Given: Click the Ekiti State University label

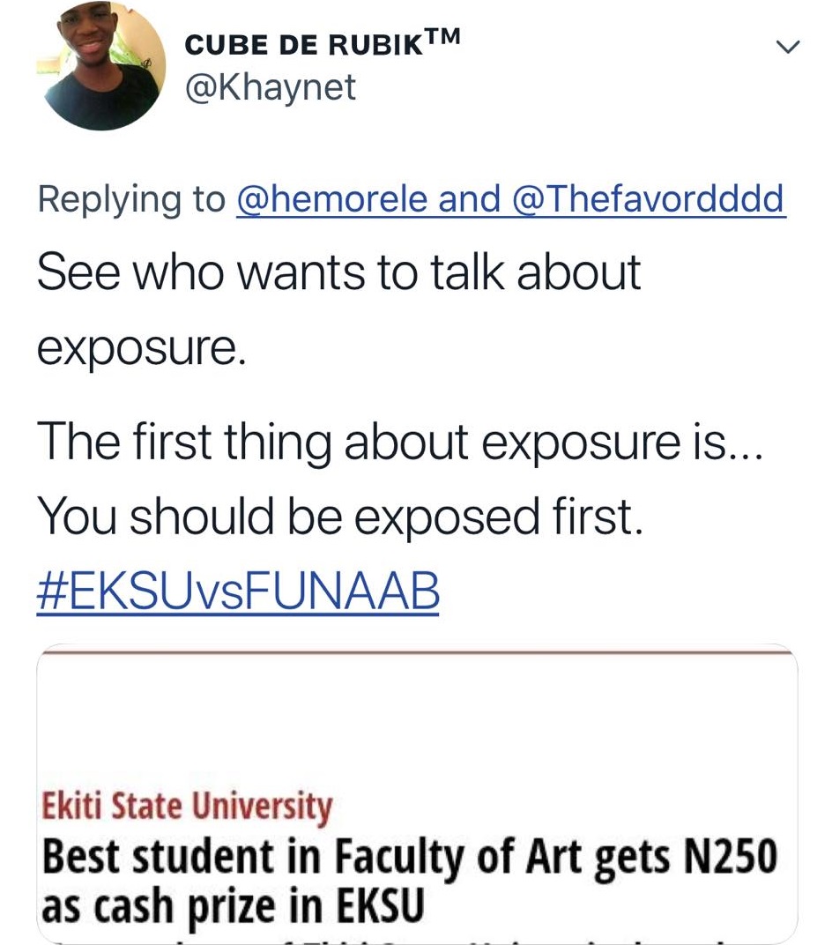Looking at the screenshot, I should click(x=188, y=806).
